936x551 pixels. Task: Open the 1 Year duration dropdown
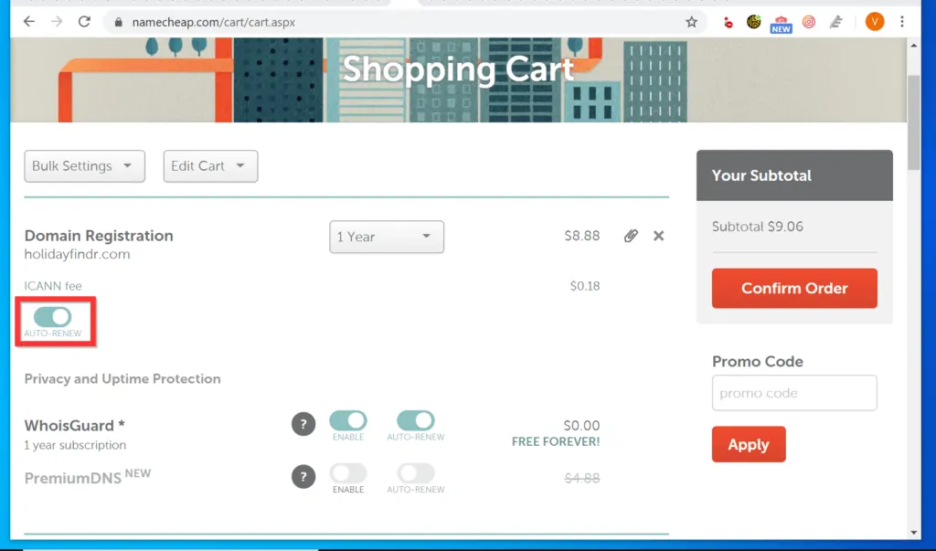(x=387, y=237)
